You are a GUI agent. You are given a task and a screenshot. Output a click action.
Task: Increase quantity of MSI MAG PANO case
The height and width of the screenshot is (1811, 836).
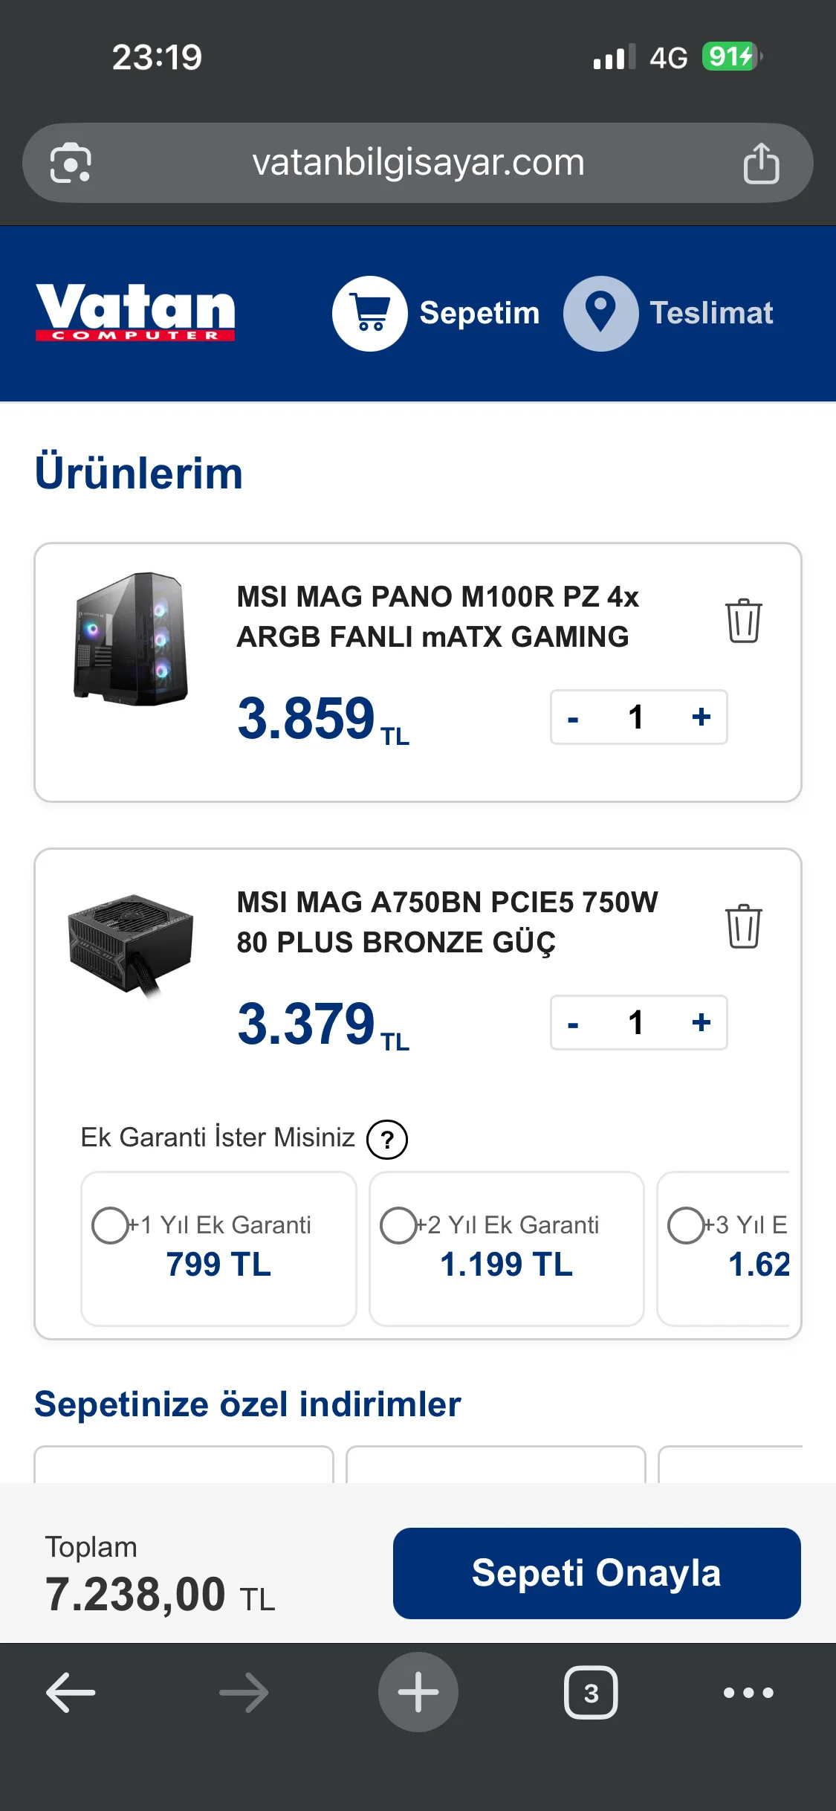point(701,717)
